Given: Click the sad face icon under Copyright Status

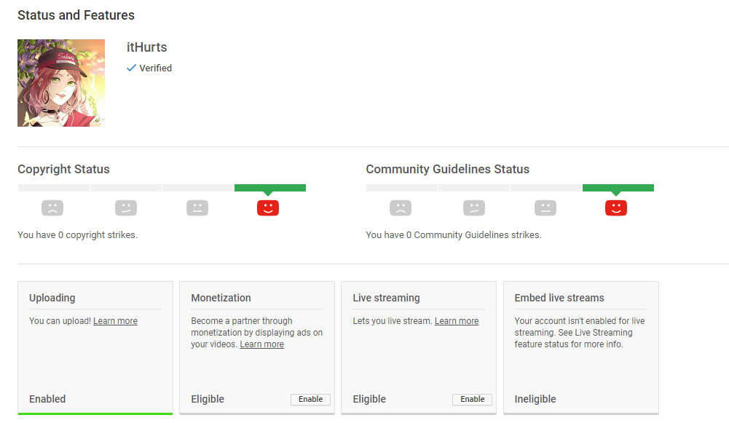Looking at the screenshot, I should (x=52, y=207).
